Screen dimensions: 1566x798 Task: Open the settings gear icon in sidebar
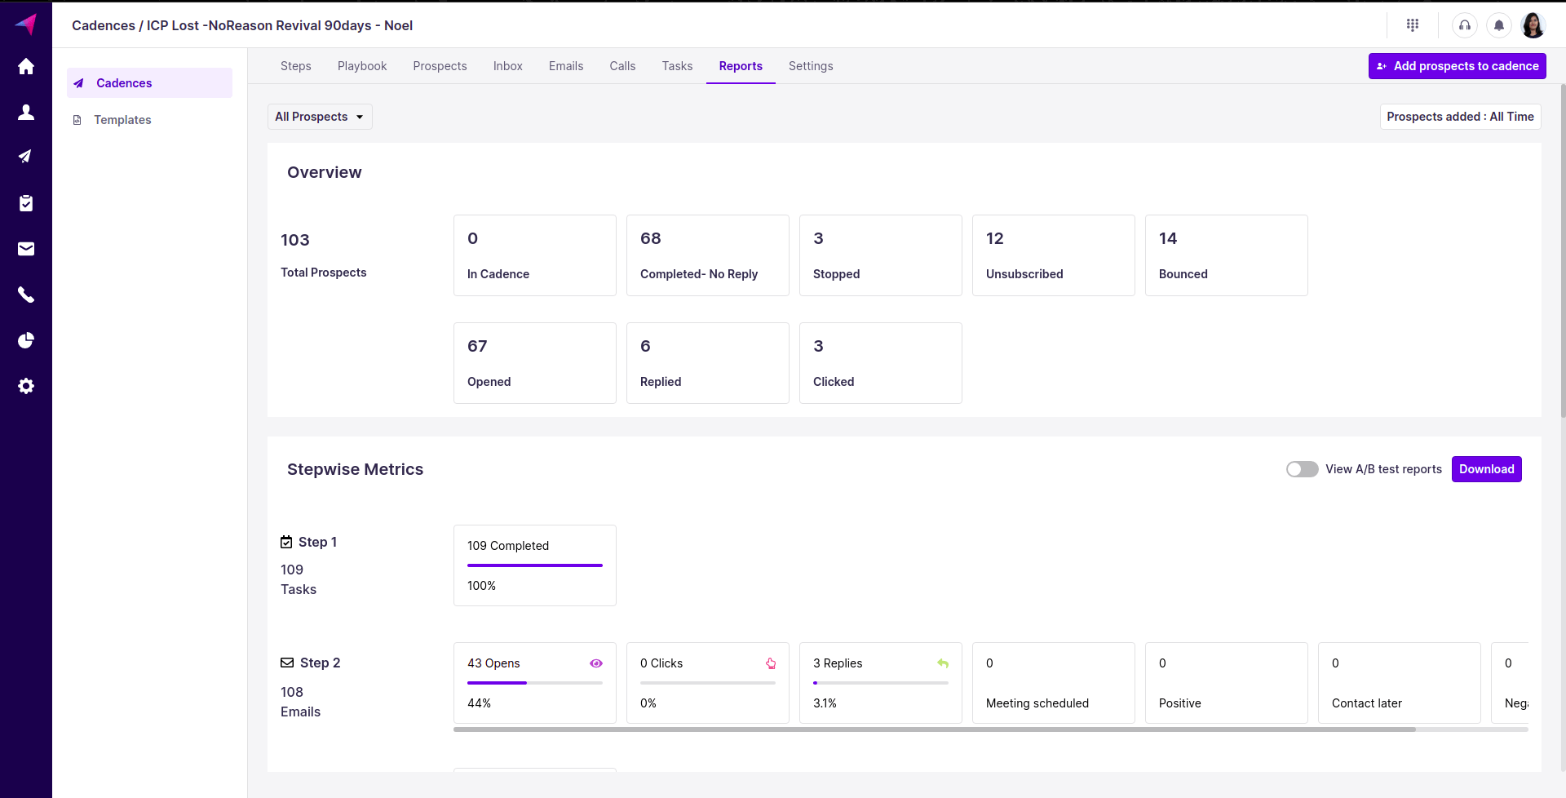(26, 386)
